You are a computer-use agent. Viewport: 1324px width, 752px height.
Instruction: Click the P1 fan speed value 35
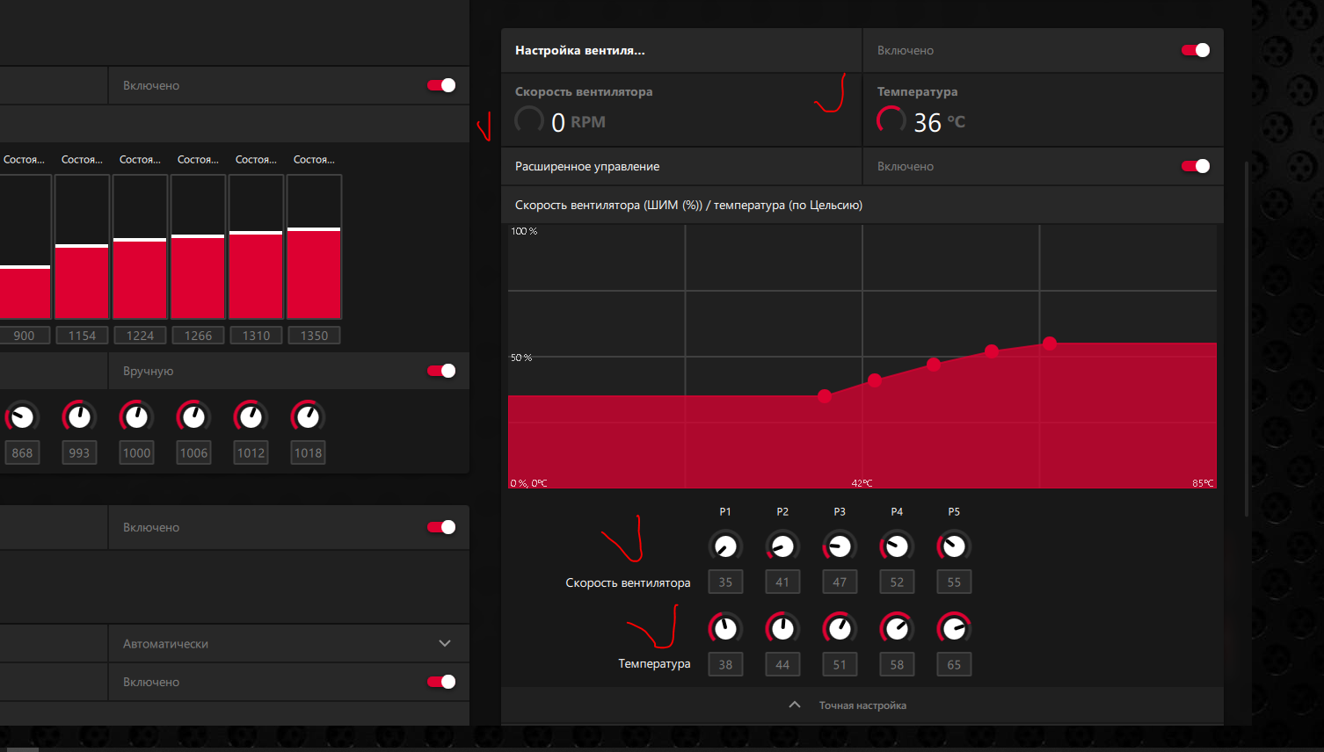coord(725,582)
